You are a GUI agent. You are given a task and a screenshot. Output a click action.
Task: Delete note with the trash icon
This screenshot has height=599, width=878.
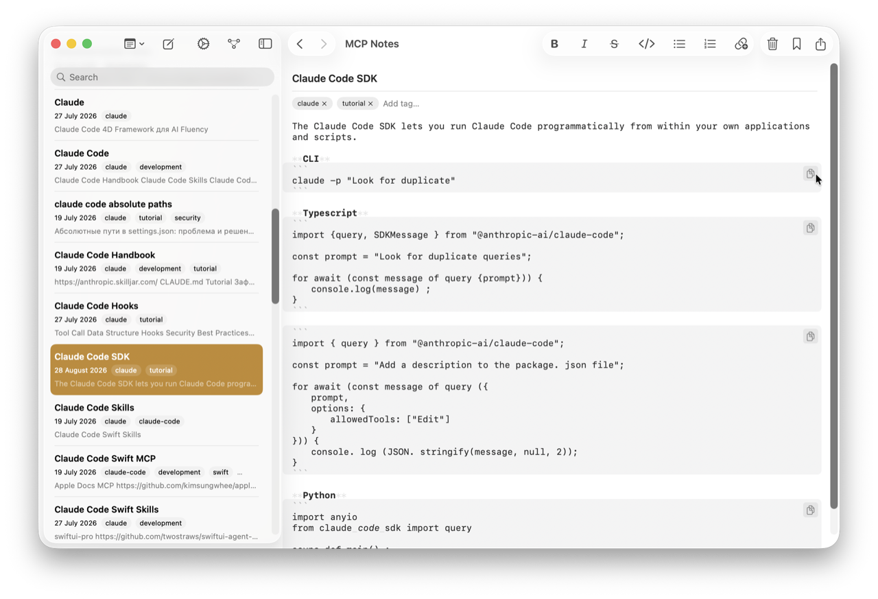pyautogui.click(x=772, y=44)
